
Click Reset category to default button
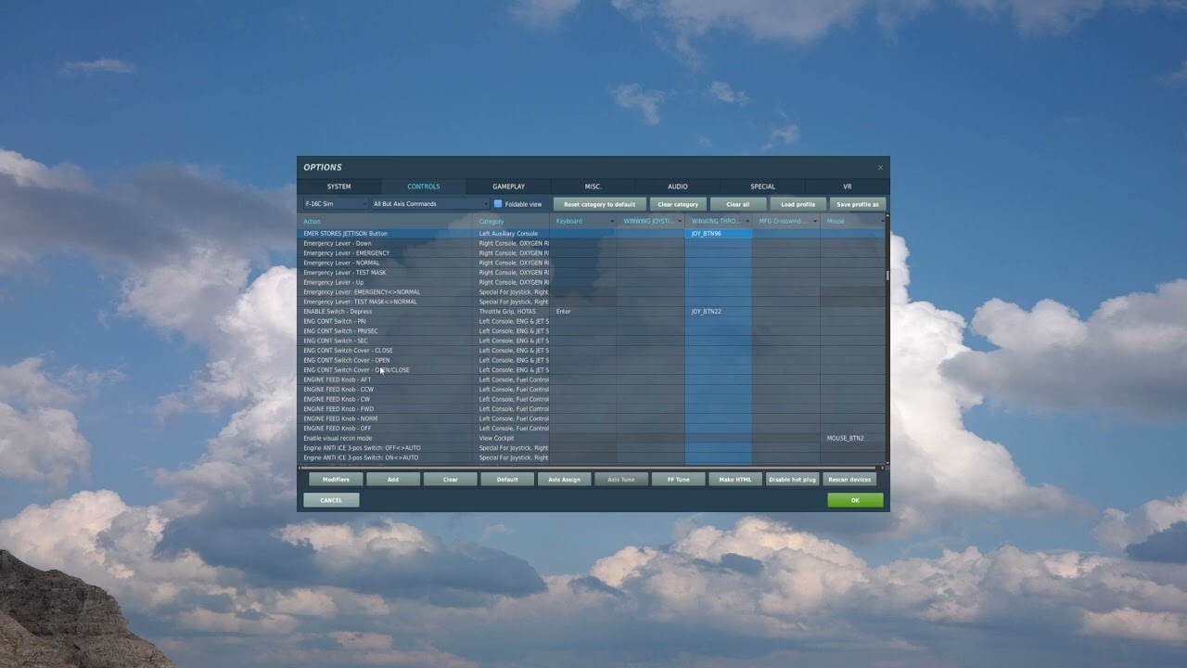coord(599,204)
